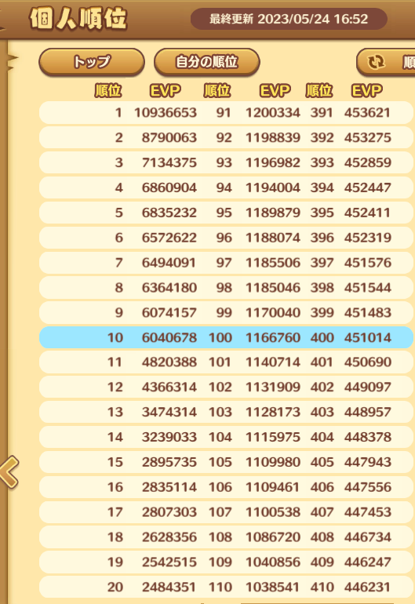Click the 個人順位 title
The height and width of the screenshot is (604, 415).
[x=78, y=19]
